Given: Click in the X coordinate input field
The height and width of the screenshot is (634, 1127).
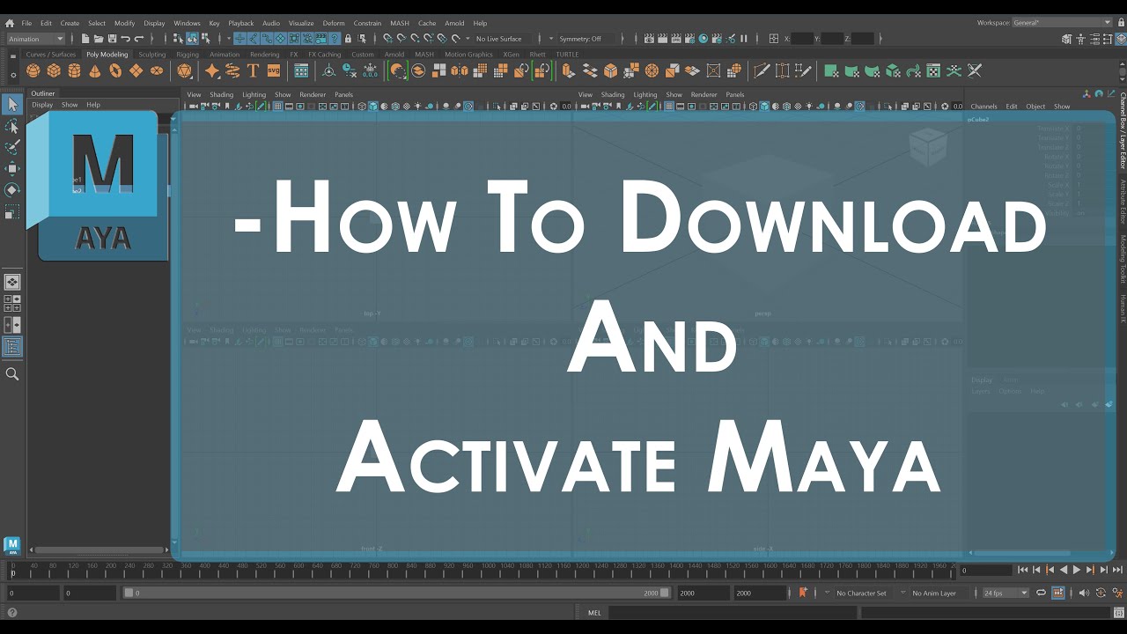Looking at the screenshot, I should [803, 39].
